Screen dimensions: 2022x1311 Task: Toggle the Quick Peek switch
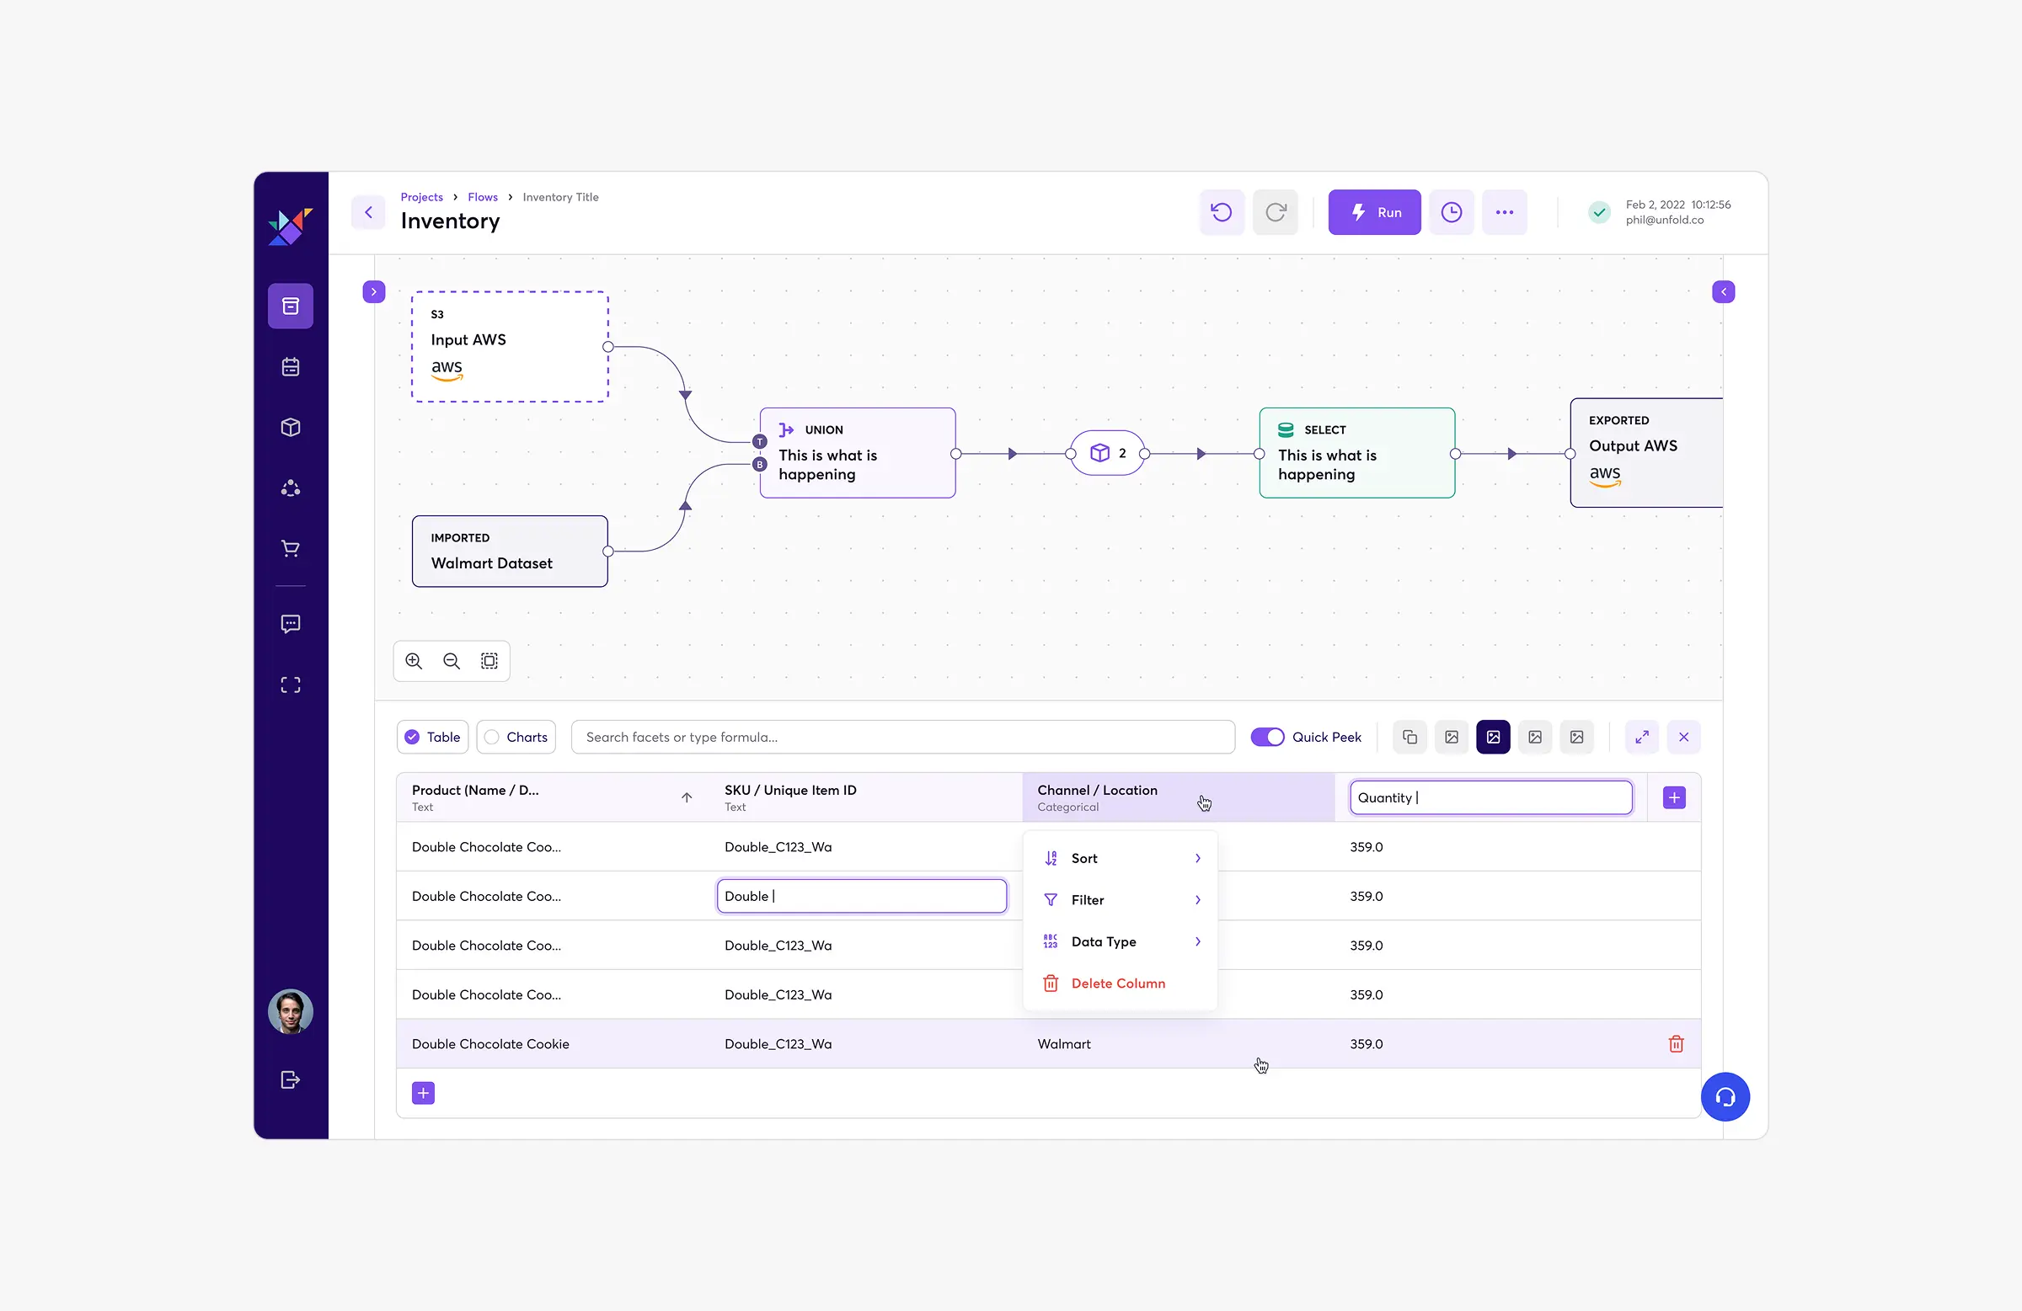click(1267, 737)
